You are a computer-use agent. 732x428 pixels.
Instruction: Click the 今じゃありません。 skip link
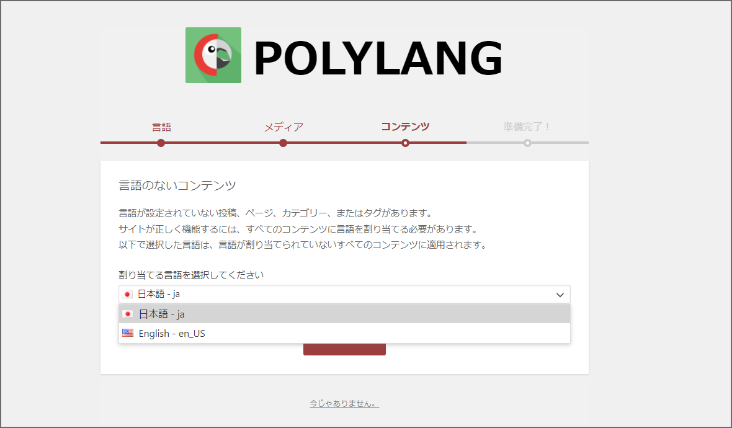(x=344, y=403)
